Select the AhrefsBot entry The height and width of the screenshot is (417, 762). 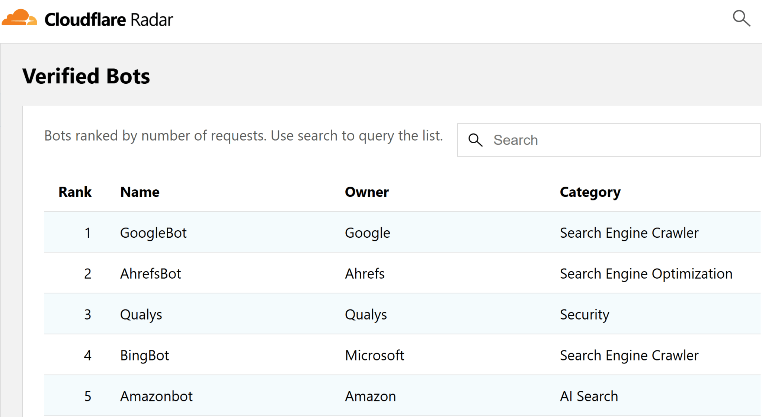click(x=150, y=273)
